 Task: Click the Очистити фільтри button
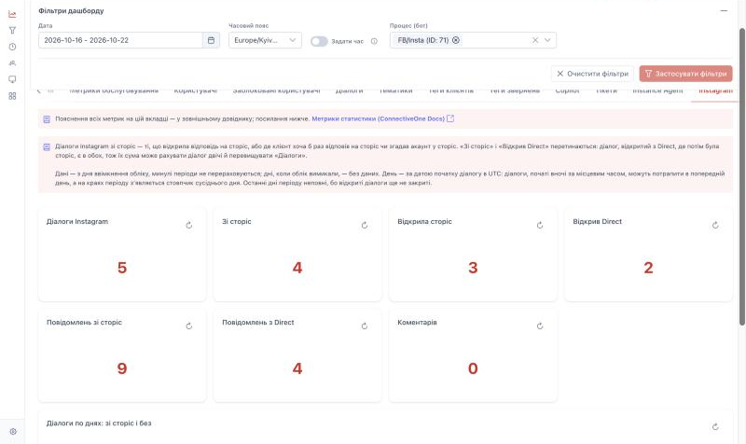(x=592, y=74)
